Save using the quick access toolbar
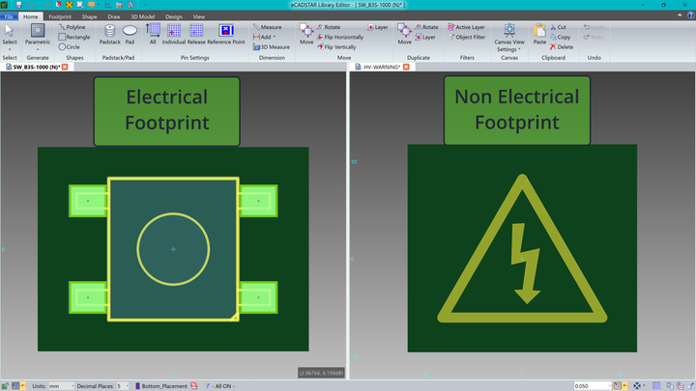Image resolution: width=696 pixels, height=391 pixels. tap(18, 5)
